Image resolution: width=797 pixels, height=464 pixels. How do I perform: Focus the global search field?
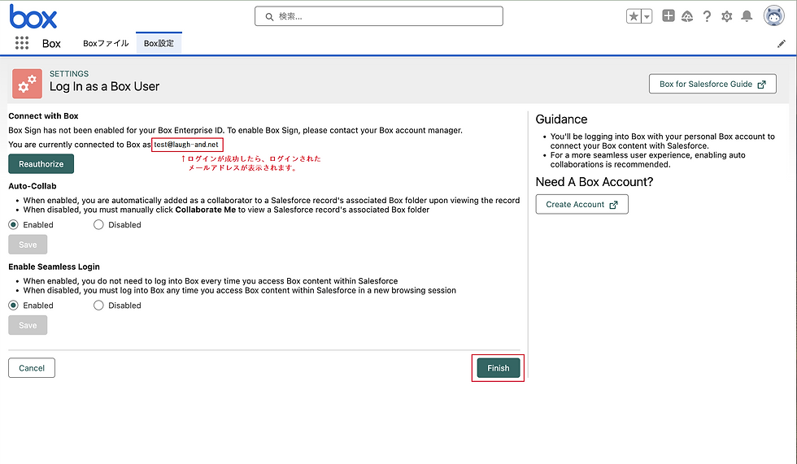point(379,16)
